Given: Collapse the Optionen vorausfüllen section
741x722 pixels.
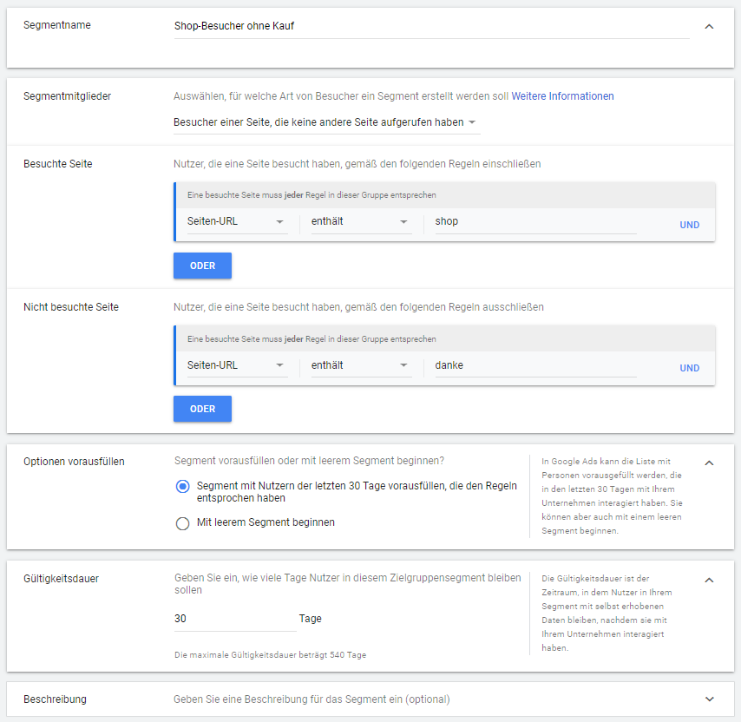Looking at the screenshot, I should 710,462.
